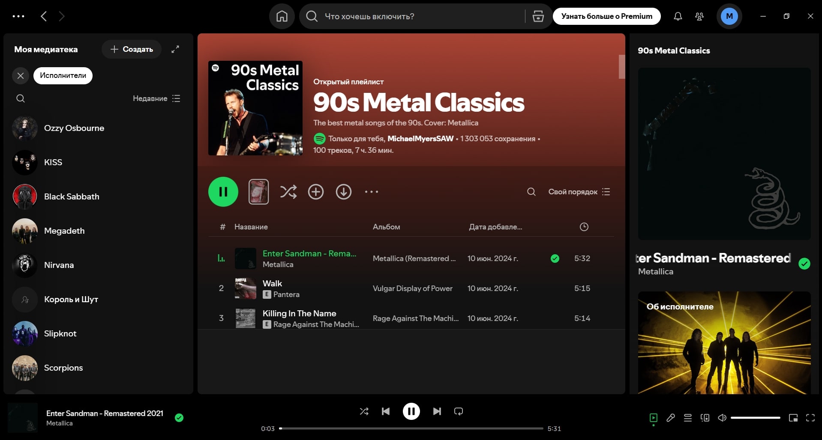Open the three-dot app menu
This screenshot has height=440, width=822.
coord(18,16)
